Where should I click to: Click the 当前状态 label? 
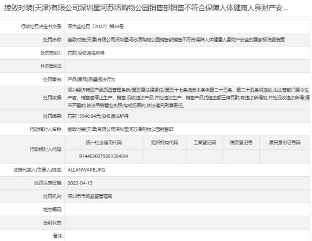(x=52, y=223)
